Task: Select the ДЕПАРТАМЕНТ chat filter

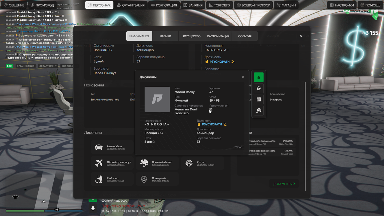Action: [48, 66]
